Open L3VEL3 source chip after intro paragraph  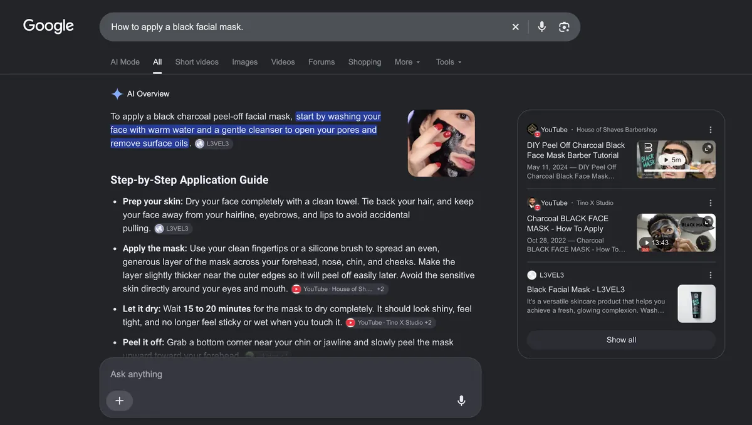[214, 144]
